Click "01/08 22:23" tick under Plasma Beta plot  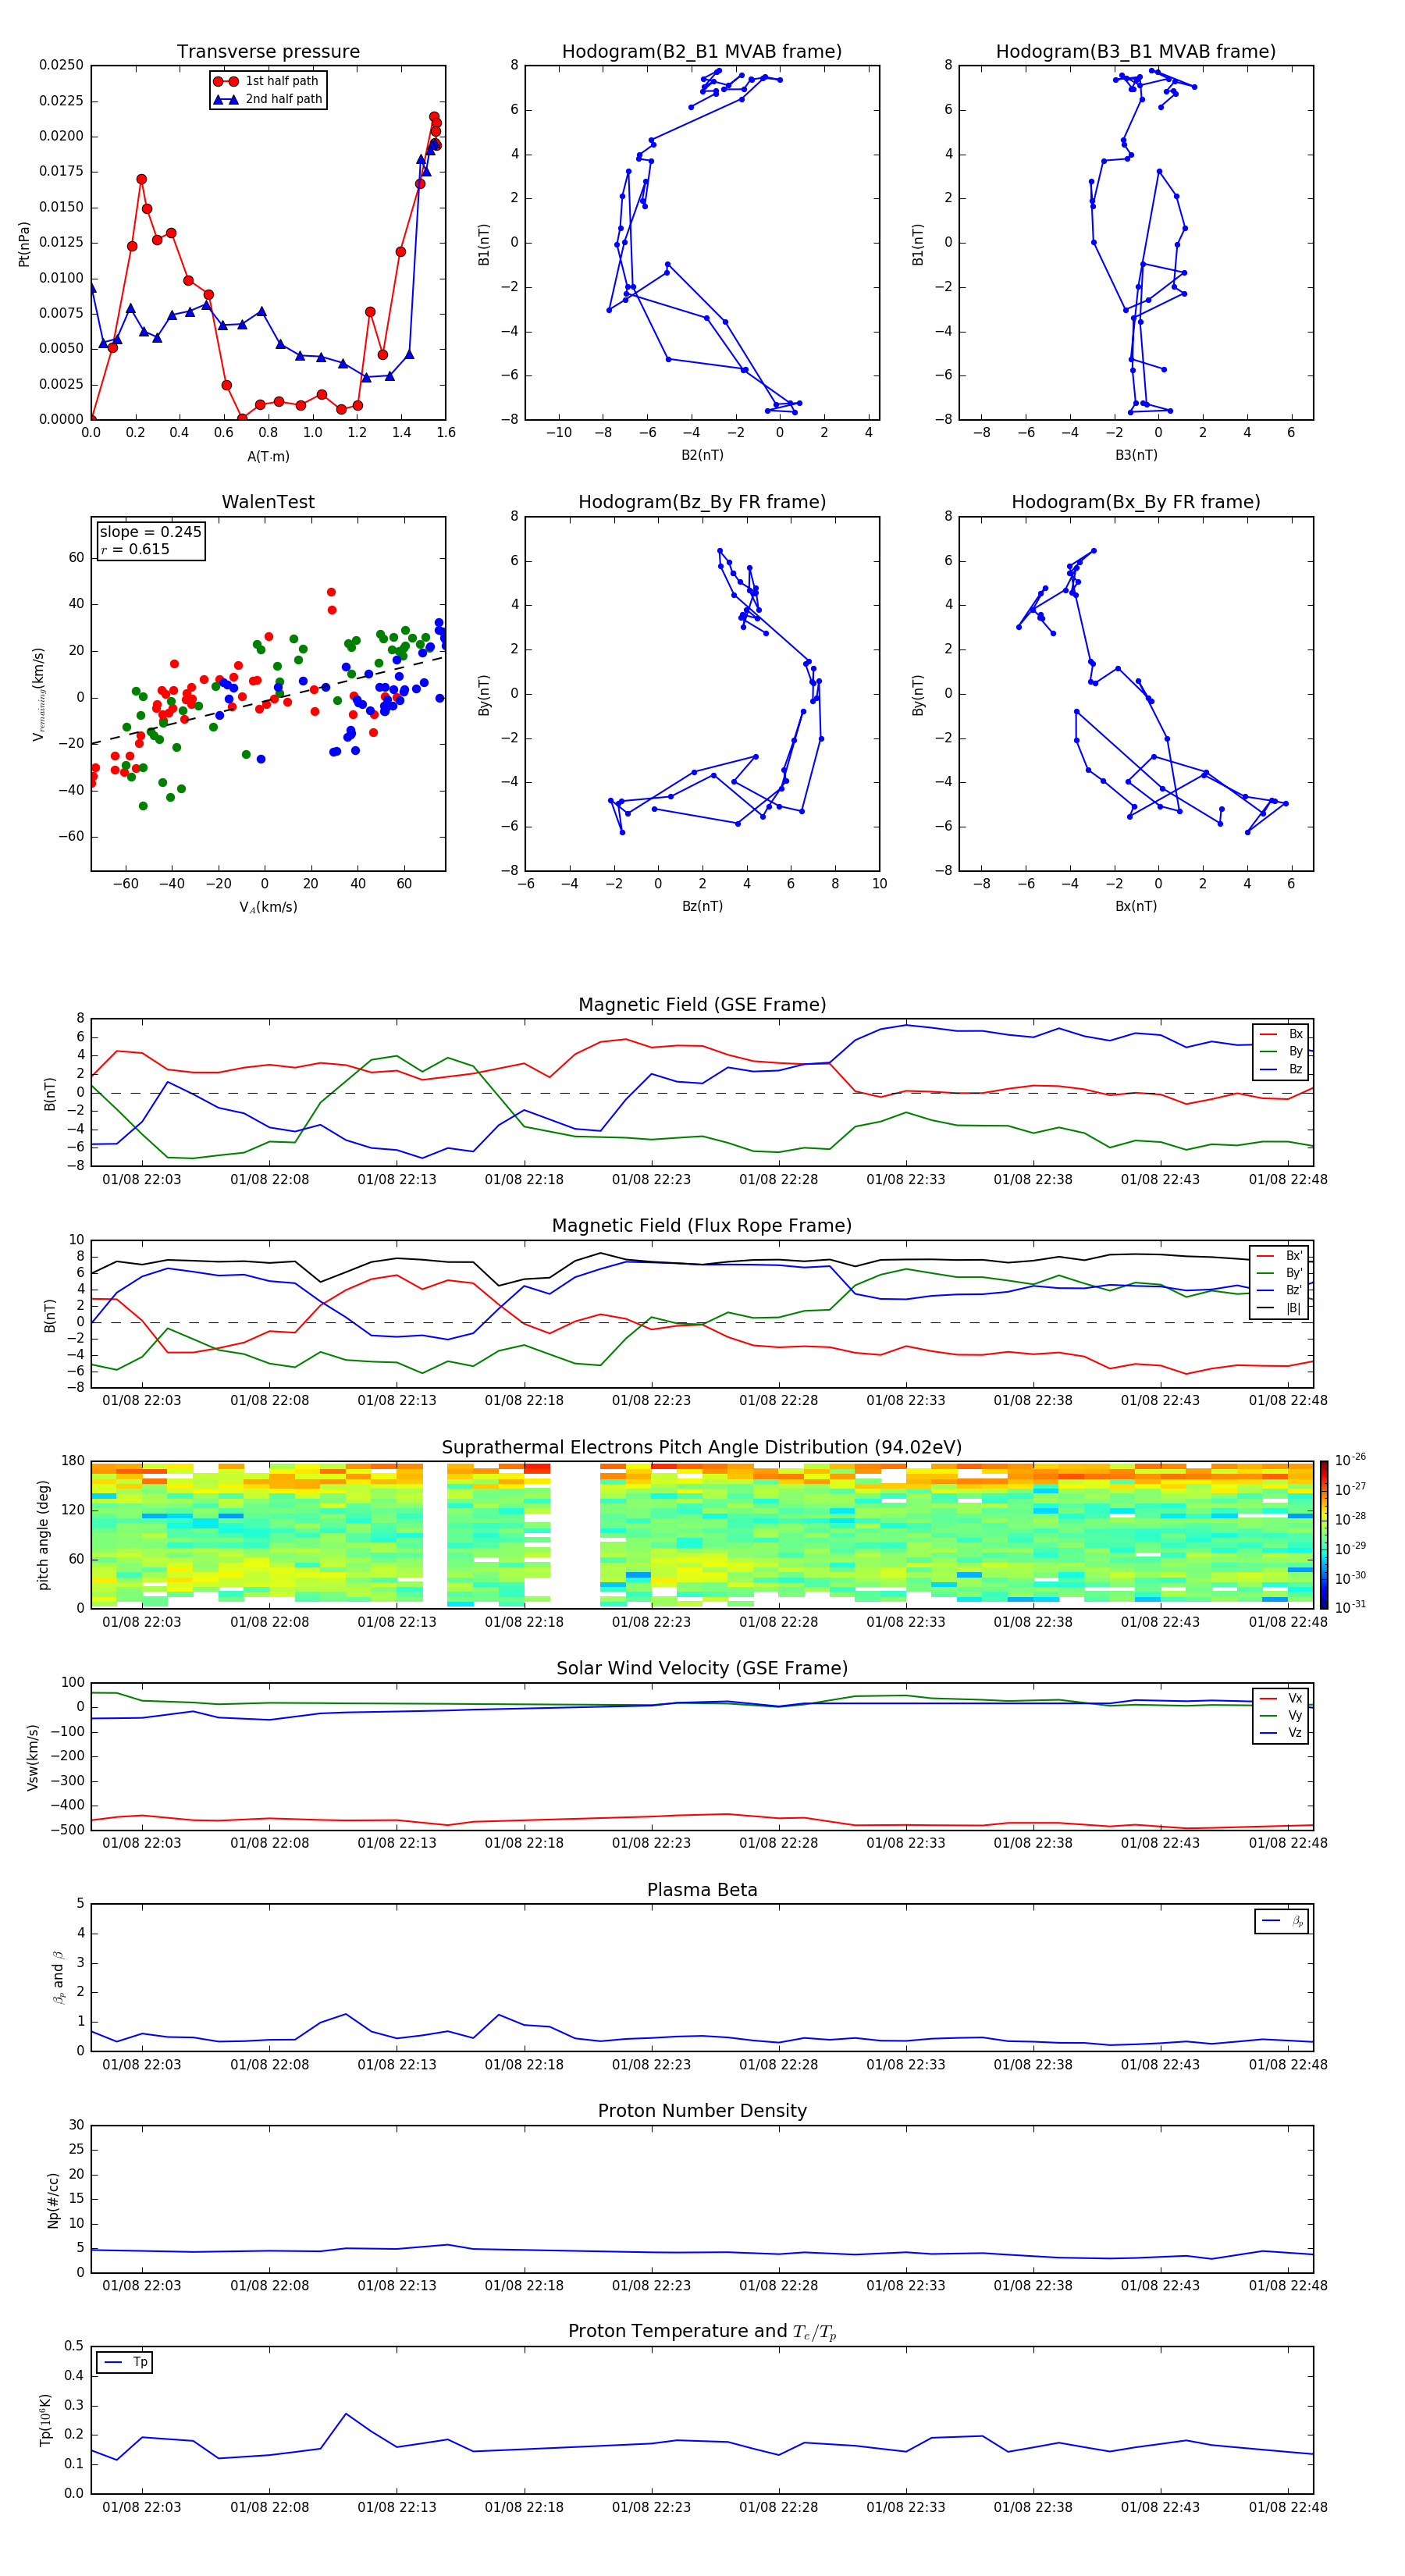click(x=651, y=2064)
